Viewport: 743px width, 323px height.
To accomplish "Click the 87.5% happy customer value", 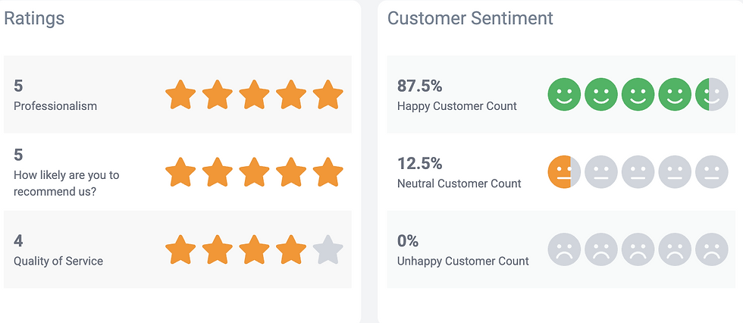I will pyautogui.click(x=420, y=86).
